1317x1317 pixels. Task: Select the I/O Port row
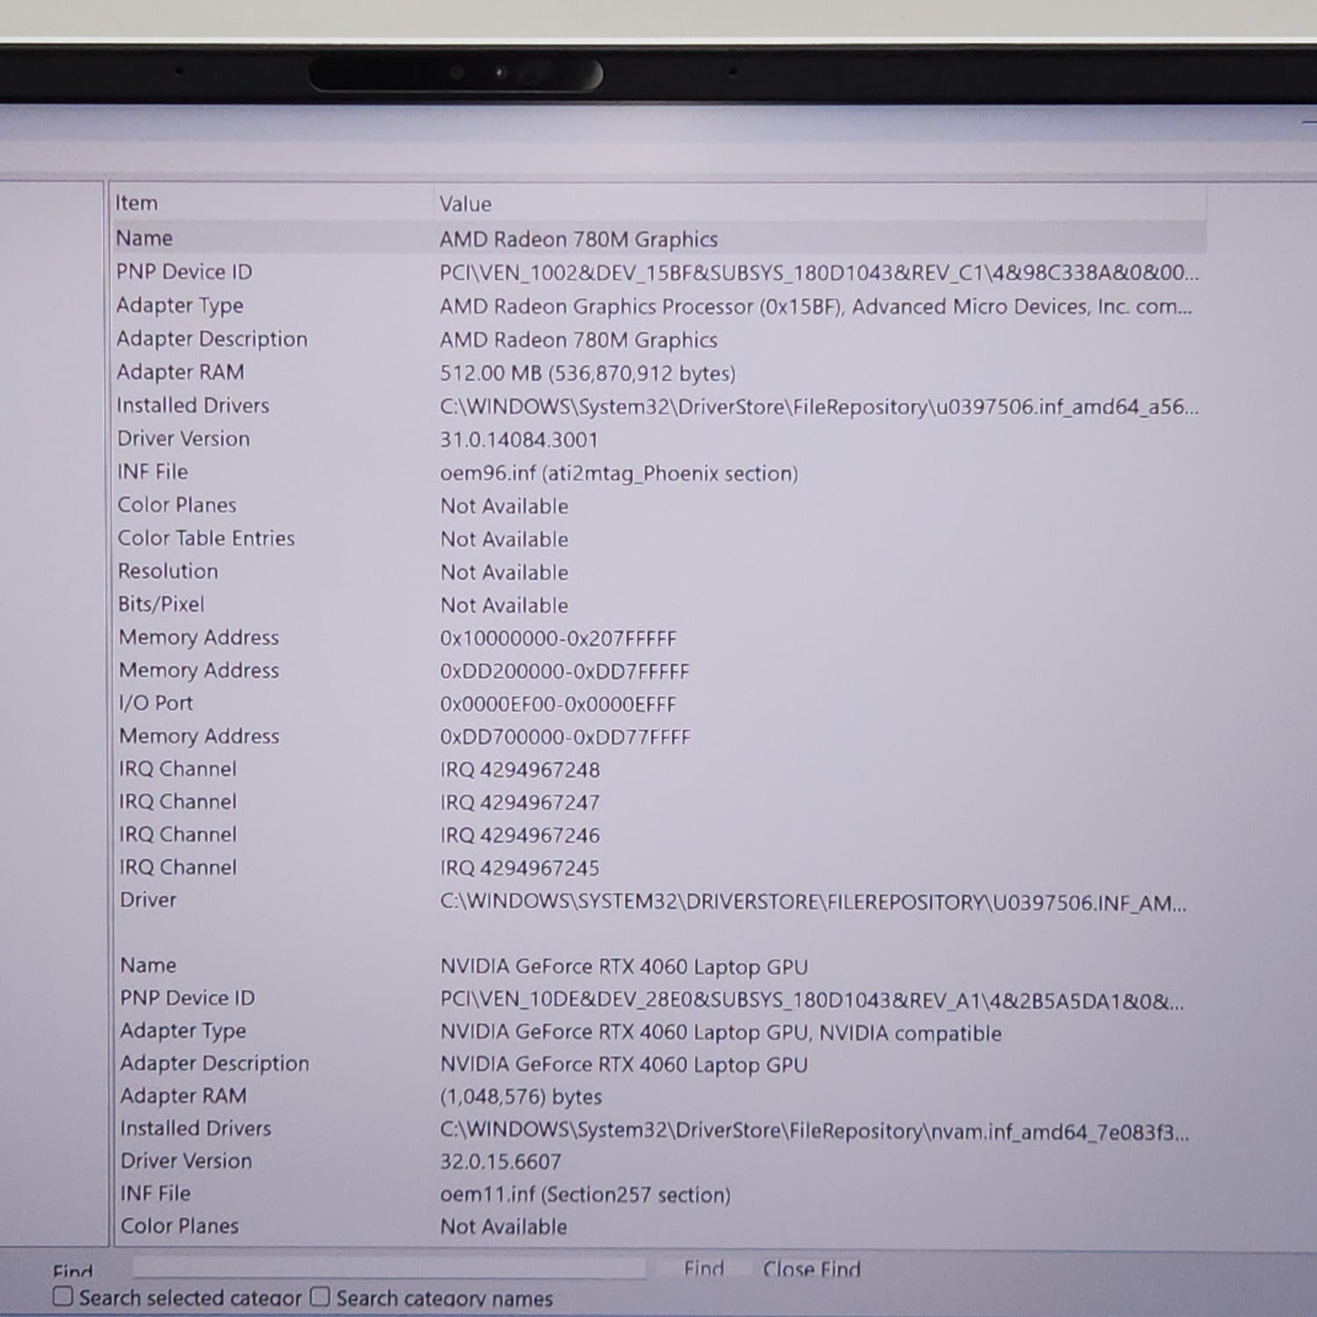(558, 704)
